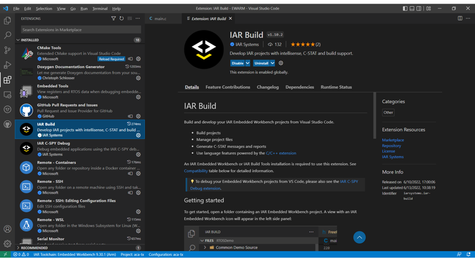The image size is (475, 264).
Task: Open gear settings for Doxygen Documentation Generator
Action: coord(138,78)
